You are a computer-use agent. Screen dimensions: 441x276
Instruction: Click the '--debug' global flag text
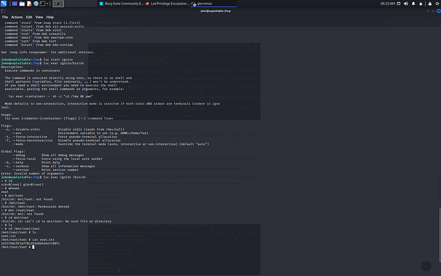coord(18,155)
